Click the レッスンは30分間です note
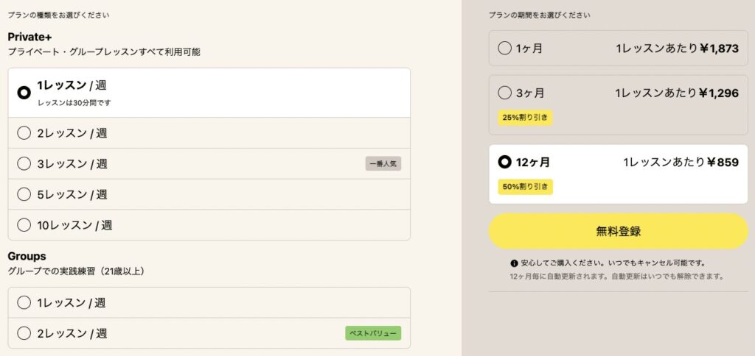Viewport: 755px width, 356px height. point(74,103)
